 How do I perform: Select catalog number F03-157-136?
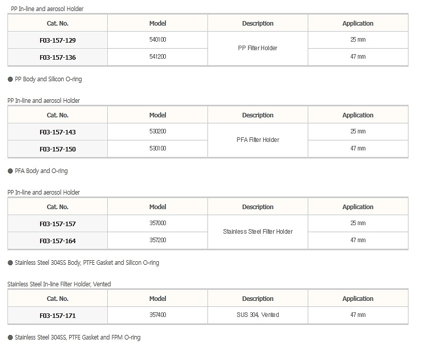click(x=58, y=57)
